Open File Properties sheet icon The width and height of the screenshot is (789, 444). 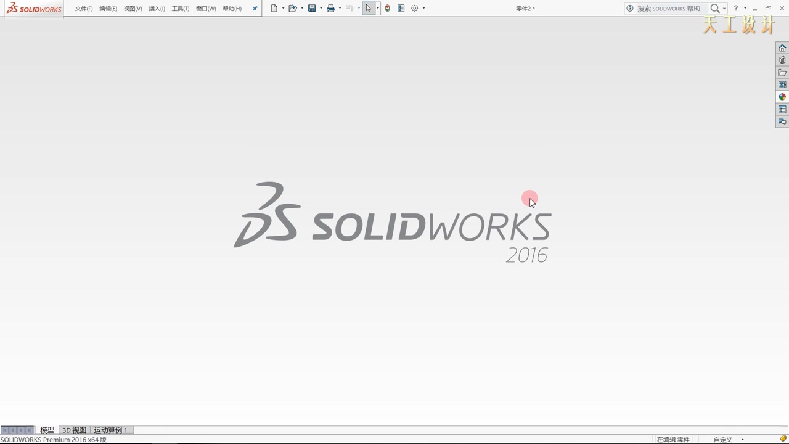(x=401, y=9)
